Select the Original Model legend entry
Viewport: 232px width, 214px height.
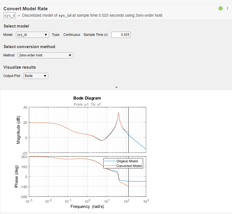coord(130,161)
